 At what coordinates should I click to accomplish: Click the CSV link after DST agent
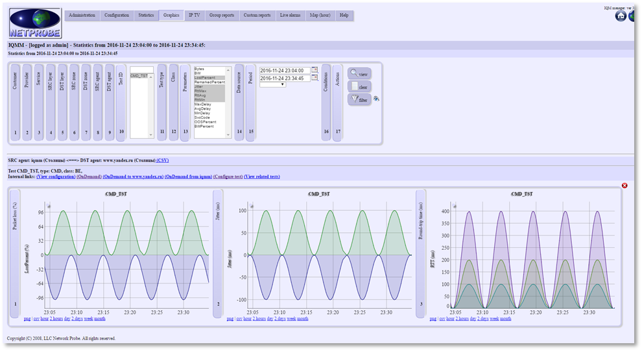pos(163,160)
